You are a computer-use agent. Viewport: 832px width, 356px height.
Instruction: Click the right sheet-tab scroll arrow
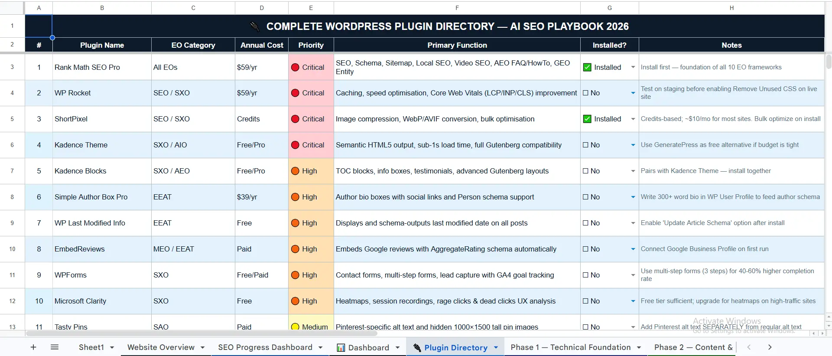pyautogui.click(x=770, y=347)
